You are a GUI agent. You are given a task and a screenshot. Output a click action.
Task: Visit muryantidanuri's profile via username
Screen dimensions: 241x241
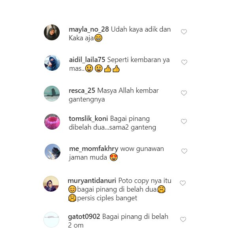coord(92,181)
